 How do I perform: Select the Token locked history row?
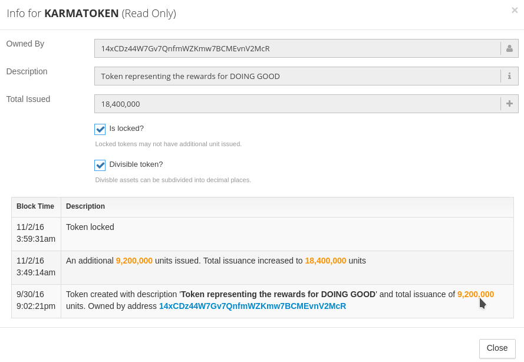tap(262, 233)
